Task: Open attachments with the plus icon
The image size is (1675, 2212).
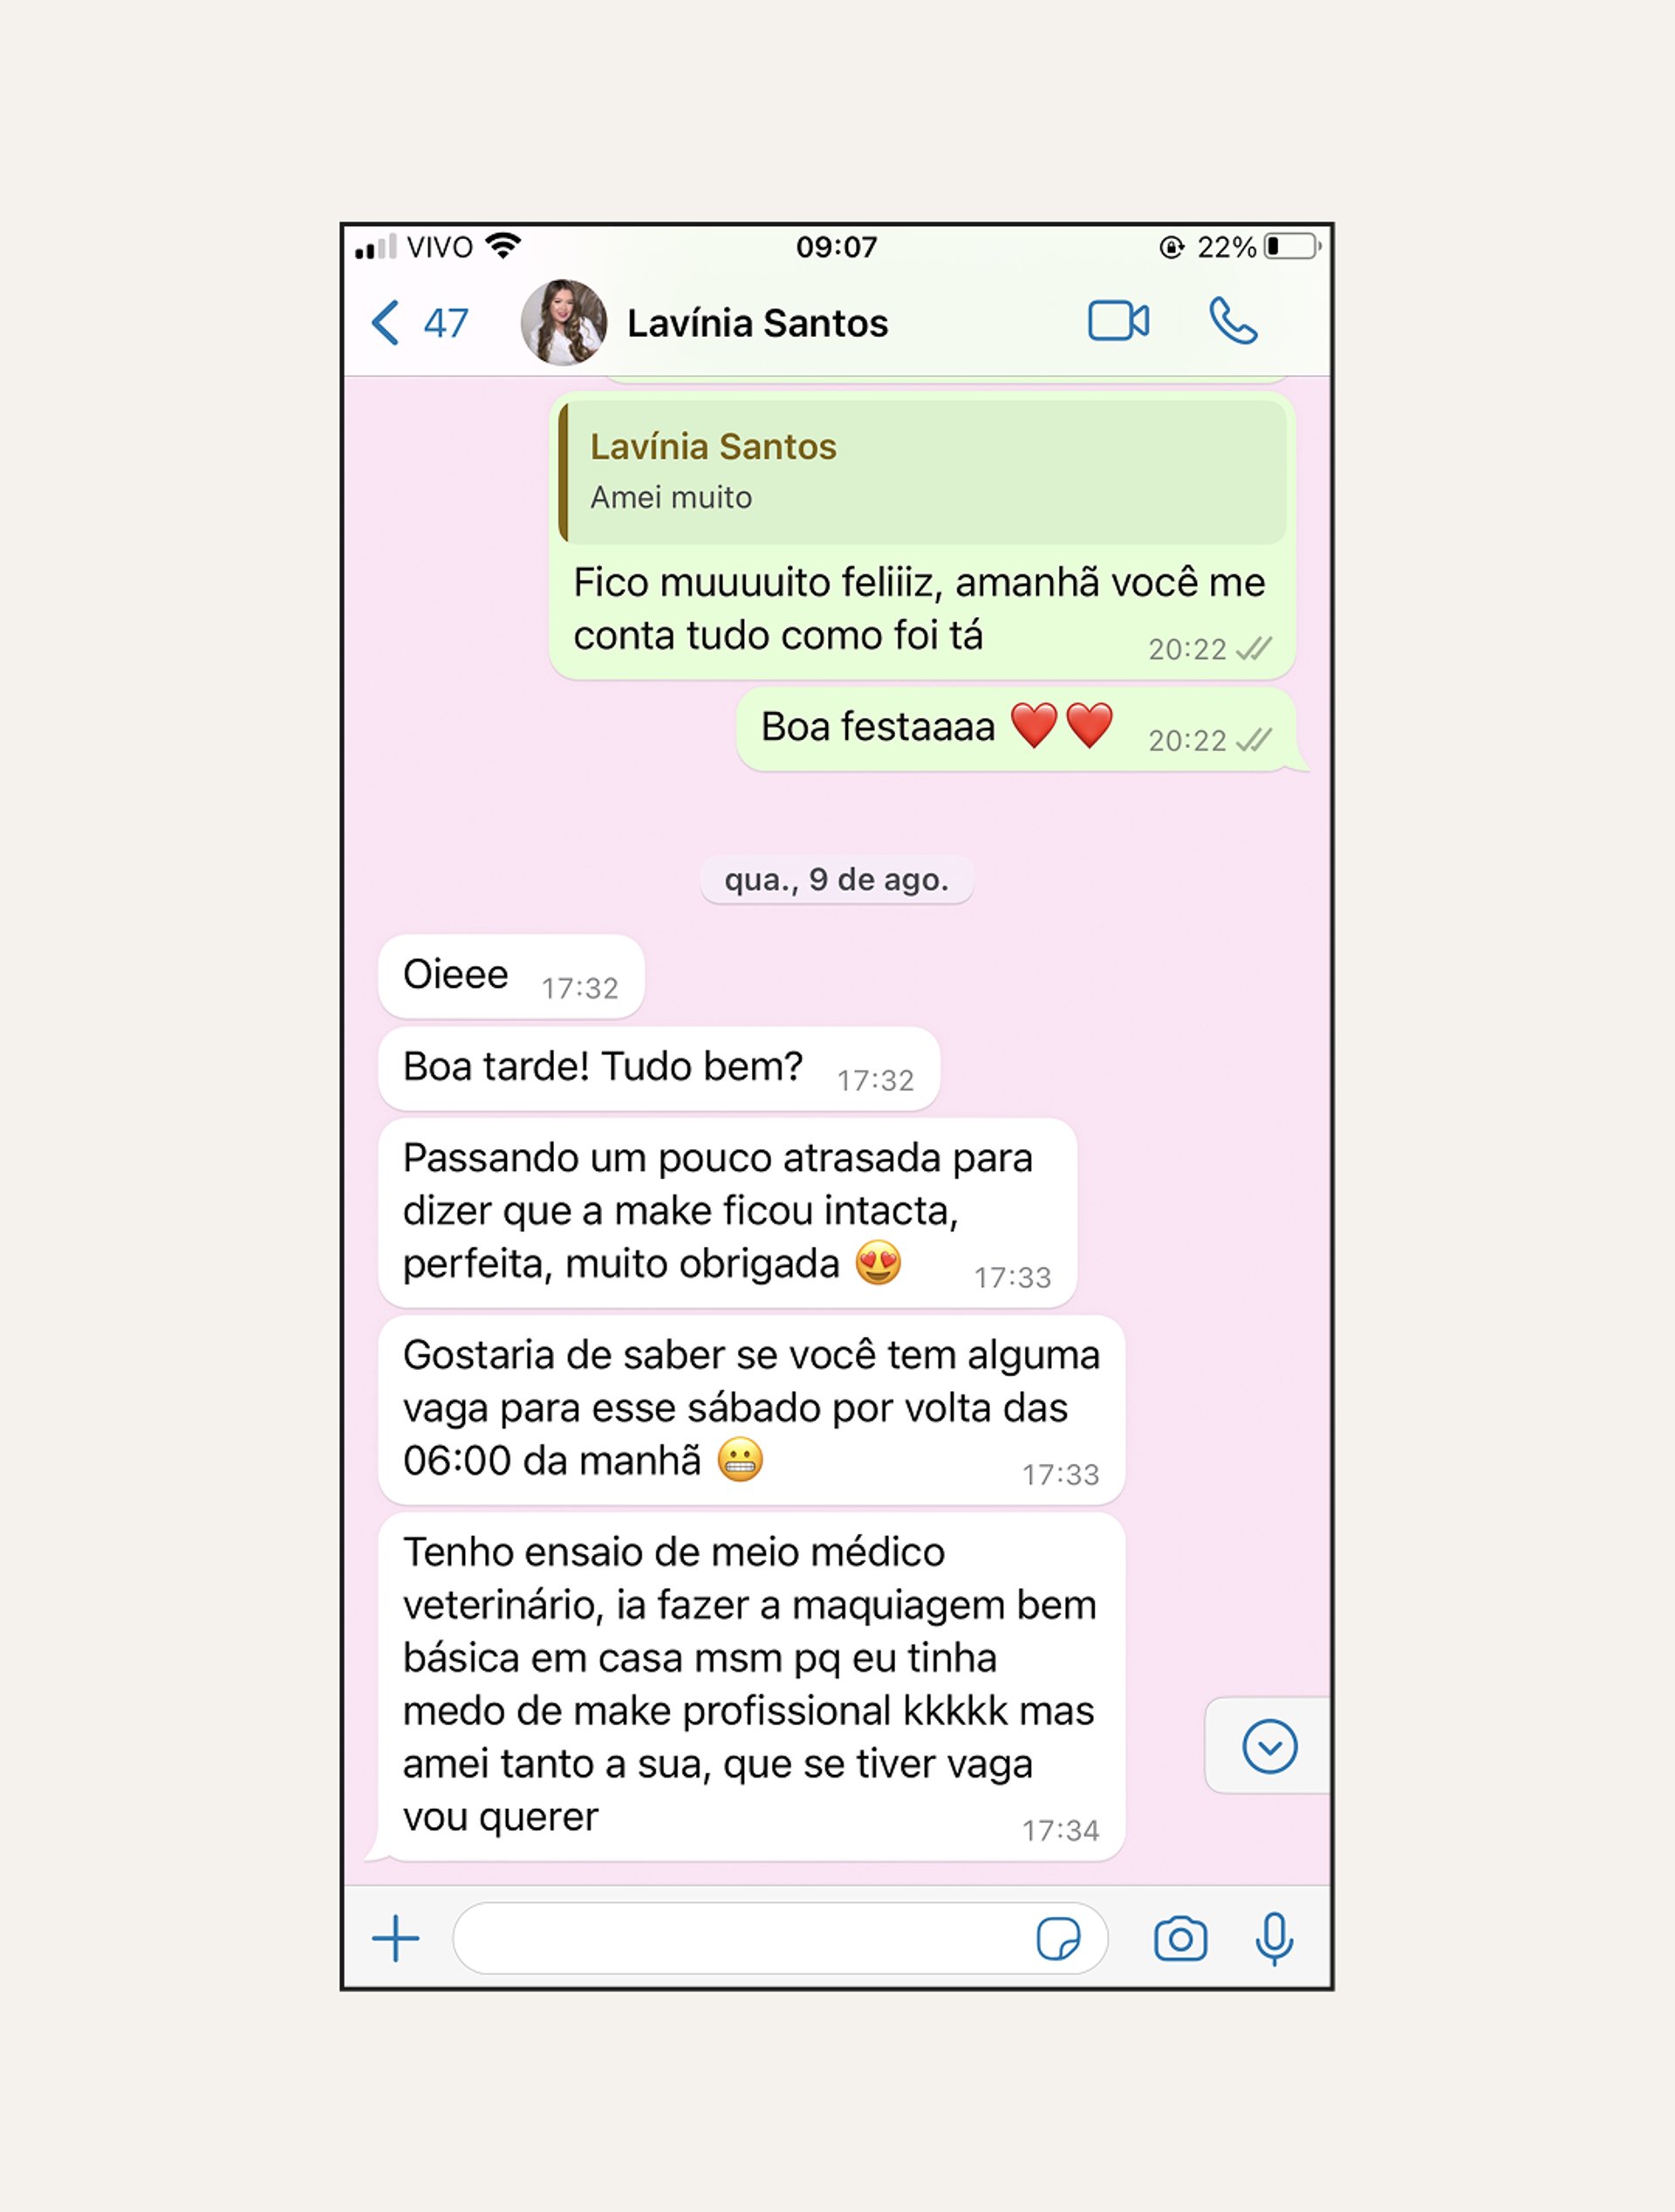Action: point(395,1939)
